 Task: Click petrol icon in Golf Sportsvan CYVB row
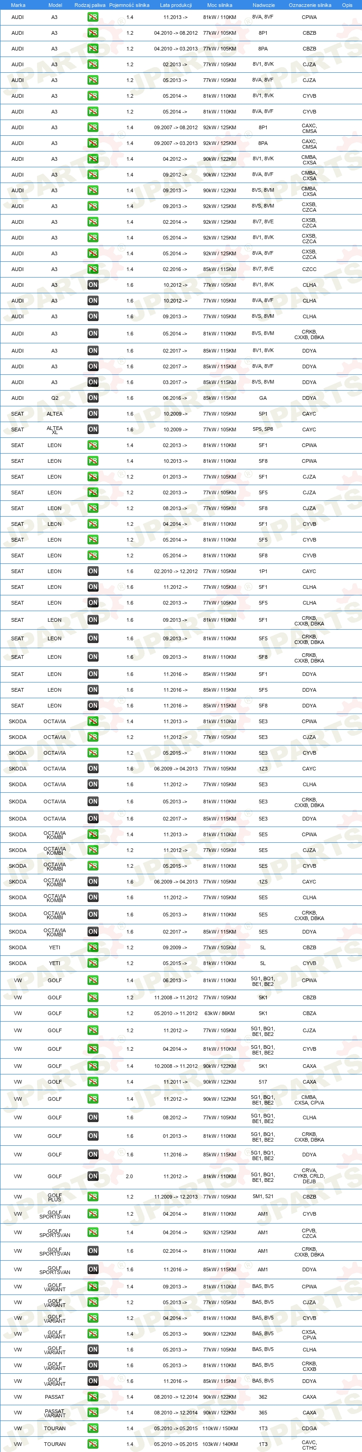click(x=93, y=1213)
